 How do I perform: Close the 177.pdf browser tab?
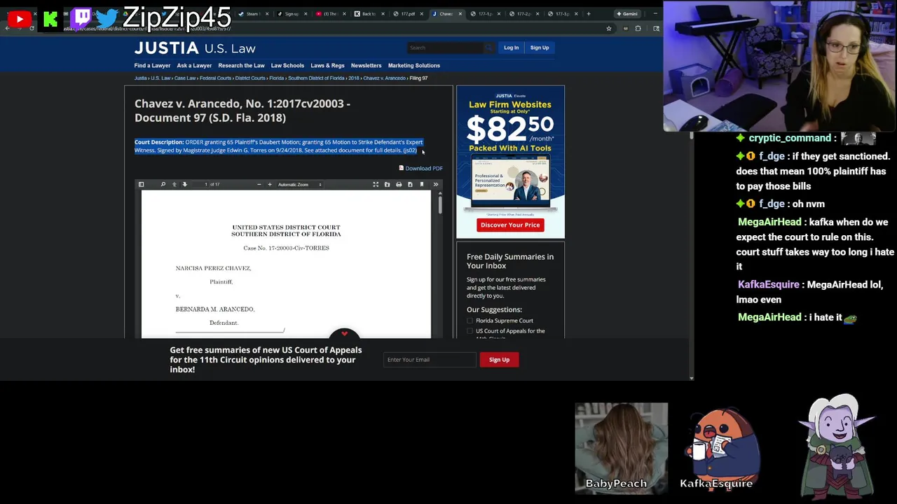click(422, 14)
